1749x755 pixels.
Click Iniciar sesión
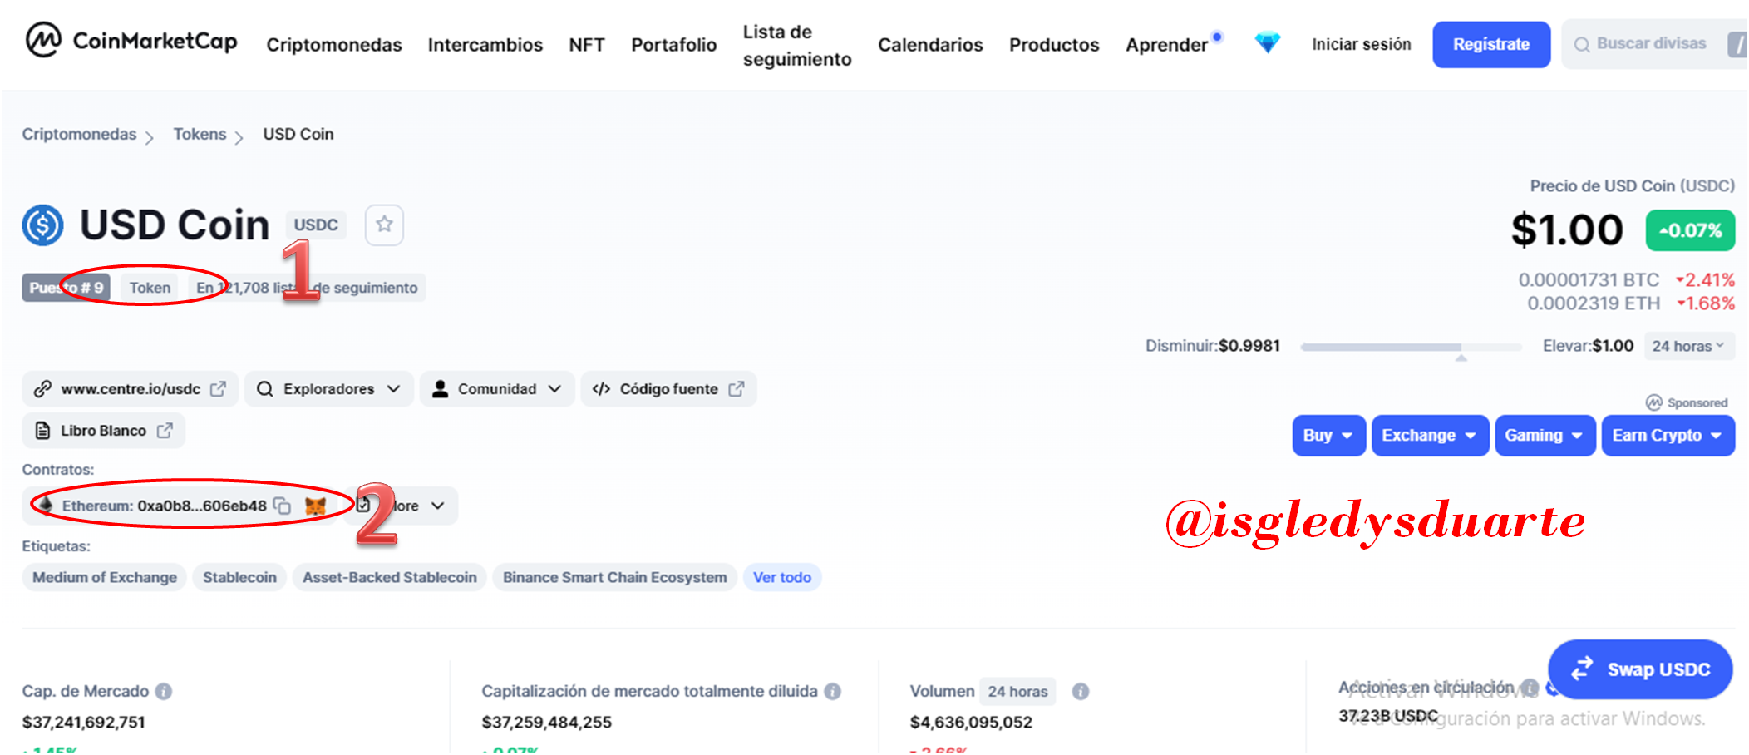point(1362,44)
